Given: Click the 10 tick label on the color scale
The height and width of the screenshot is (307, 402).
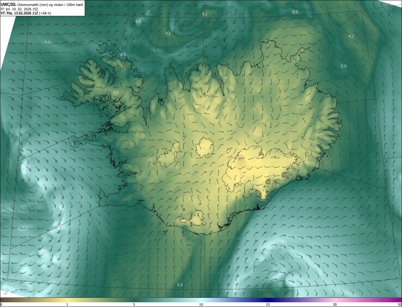Looking at the screenshot, I should (x=201, y=304).
